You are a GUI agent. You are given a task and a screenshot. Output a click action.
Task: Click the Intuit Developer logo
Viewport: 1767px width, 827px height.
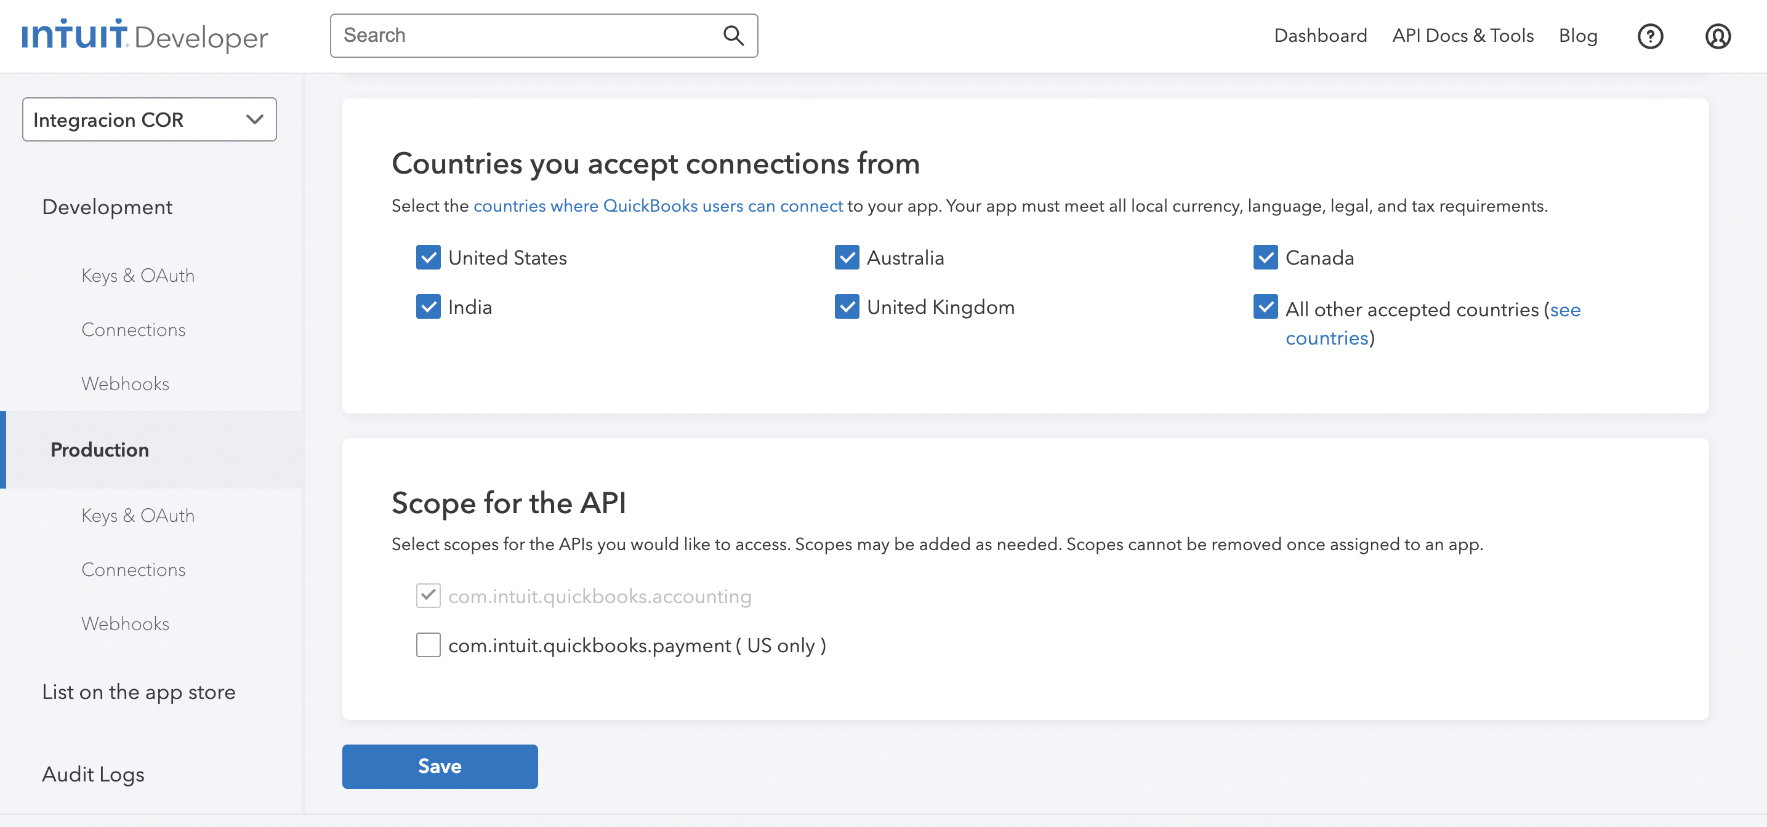point(145,36)
